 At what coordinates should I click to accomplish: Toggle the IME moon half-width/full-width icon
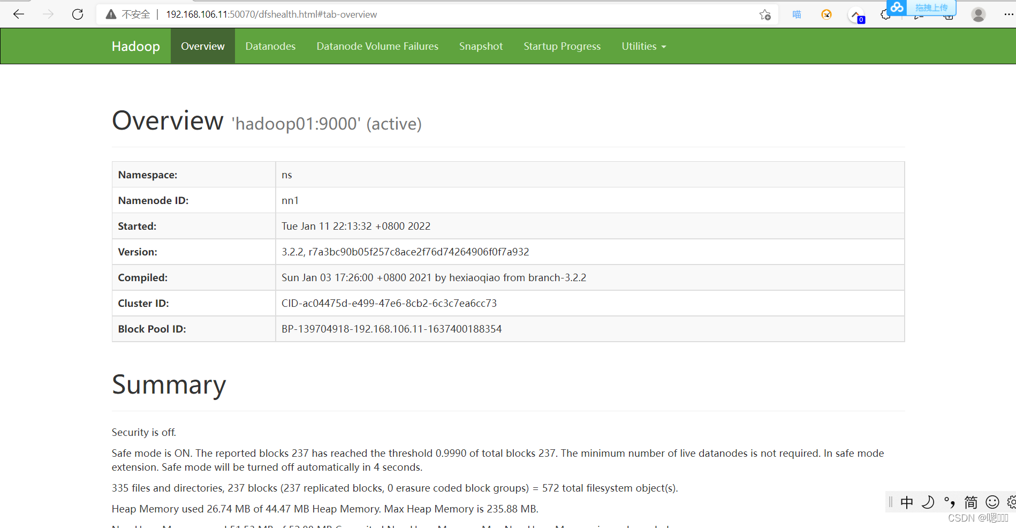(x=928, y=502)
